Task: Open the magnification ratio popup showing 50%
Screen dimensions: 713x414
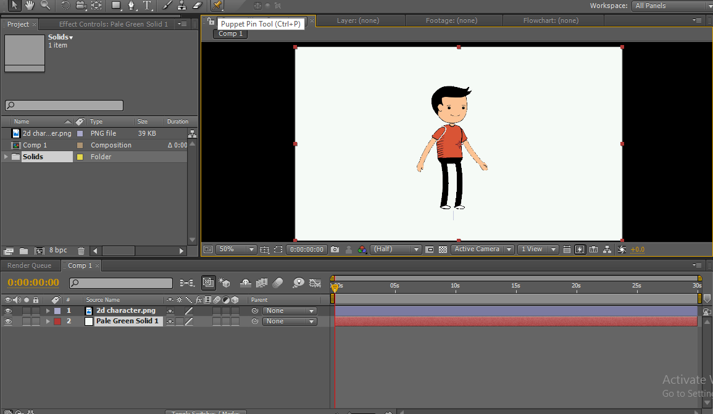Action: (236, 249)
